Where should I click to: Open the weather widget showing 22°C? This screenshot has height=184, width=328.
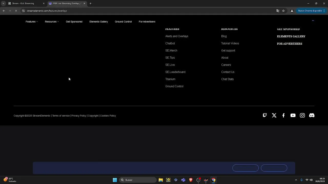[x=10, y=180]
